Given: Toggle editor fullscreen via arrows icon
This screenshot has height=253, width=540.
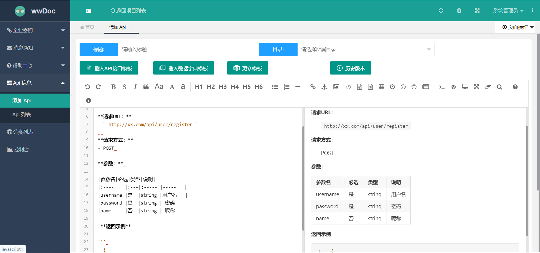Looking at the screenshot, I should click(476, 87).
